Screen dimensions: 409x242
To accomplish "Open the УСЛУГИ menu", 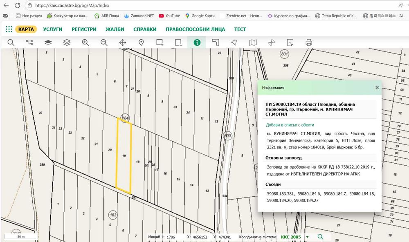I will coord(52,29).
